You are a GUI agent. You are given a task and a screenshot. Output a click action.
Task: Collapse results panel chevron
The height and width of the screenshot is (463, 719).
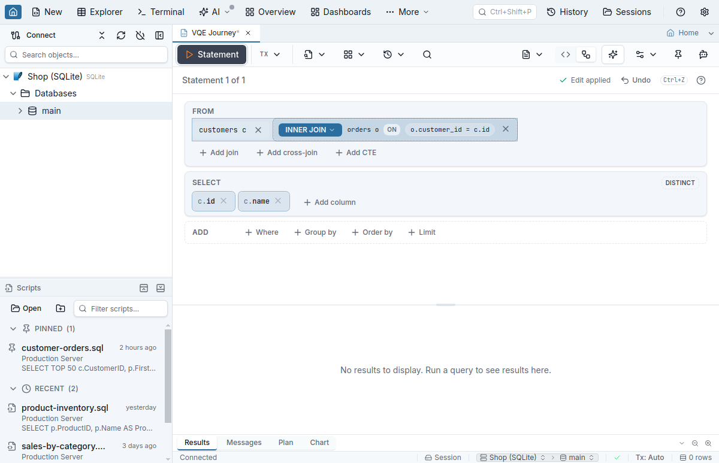[682, 443]
